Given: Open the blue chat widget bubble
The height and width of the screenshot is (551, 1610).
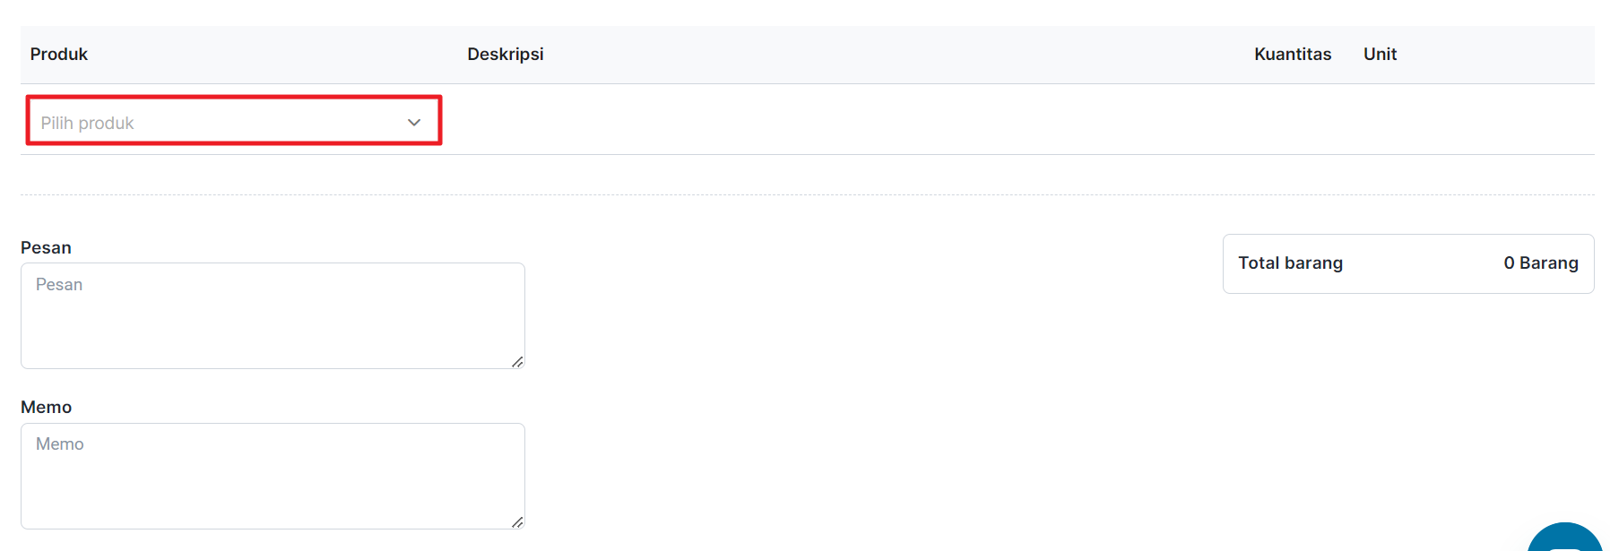Looking at the screenshot, I should pyautogui.click(x=1565, y=538).
